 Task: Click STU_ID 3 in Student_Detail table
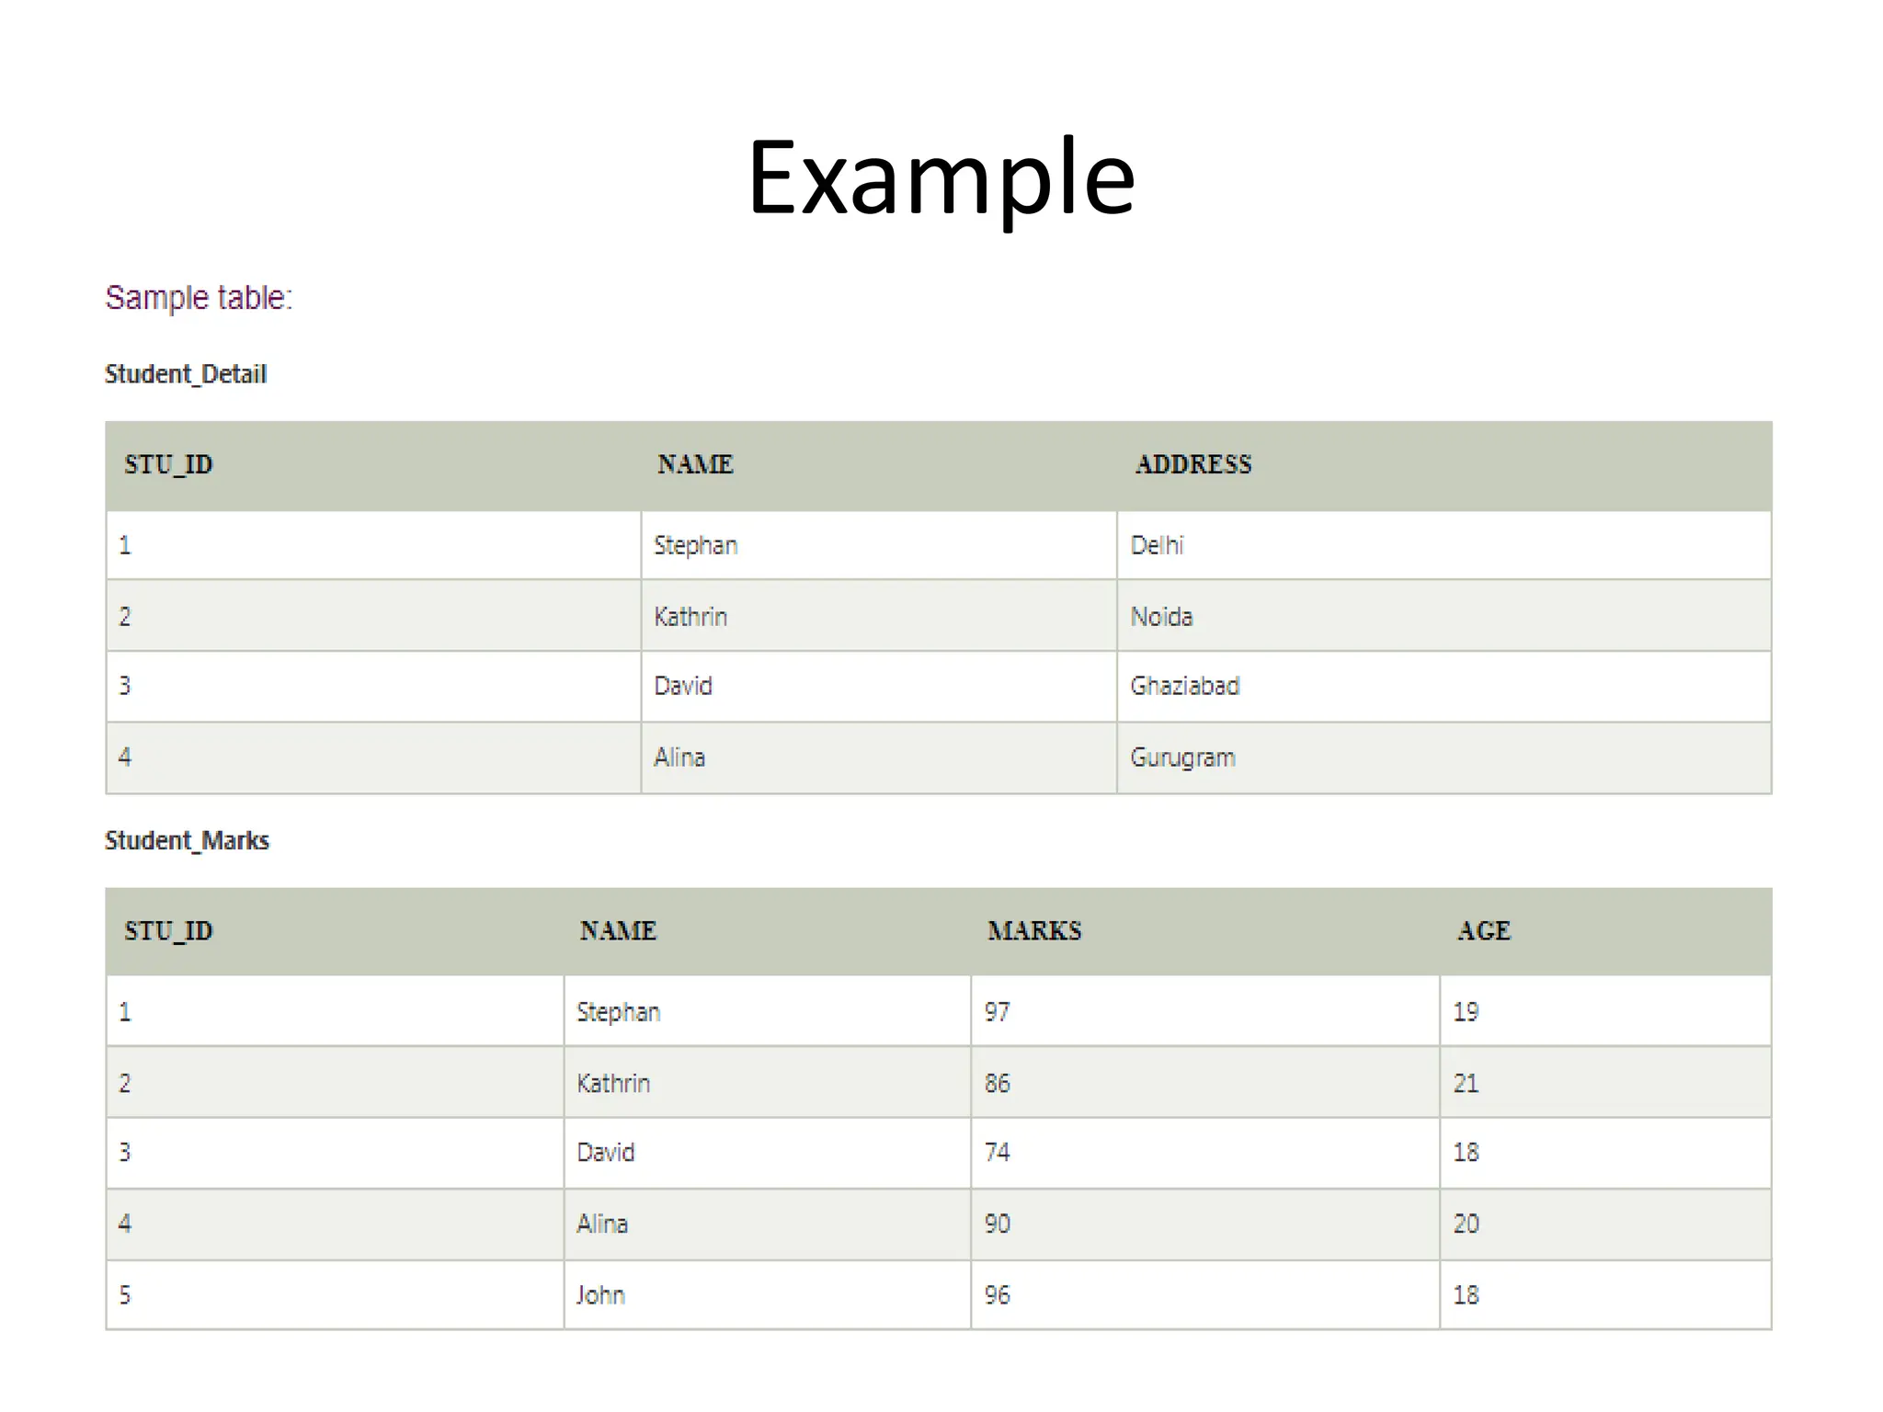125,686
